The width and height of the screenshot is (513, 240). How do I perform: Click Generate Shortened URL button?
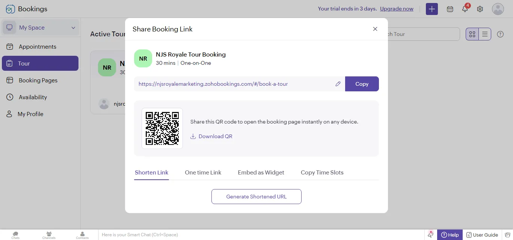tap(256, 197)
